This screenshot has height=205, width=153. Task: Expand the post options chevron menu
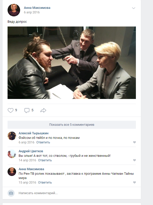click(134, 8)
